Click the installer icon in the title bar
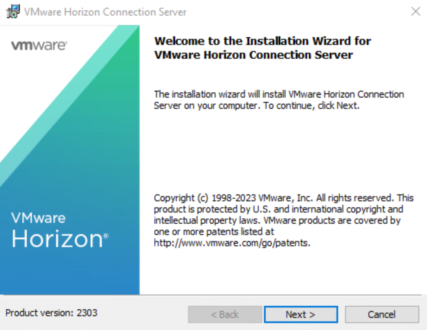Screen dimensions: 427x330 coord(13,11)
